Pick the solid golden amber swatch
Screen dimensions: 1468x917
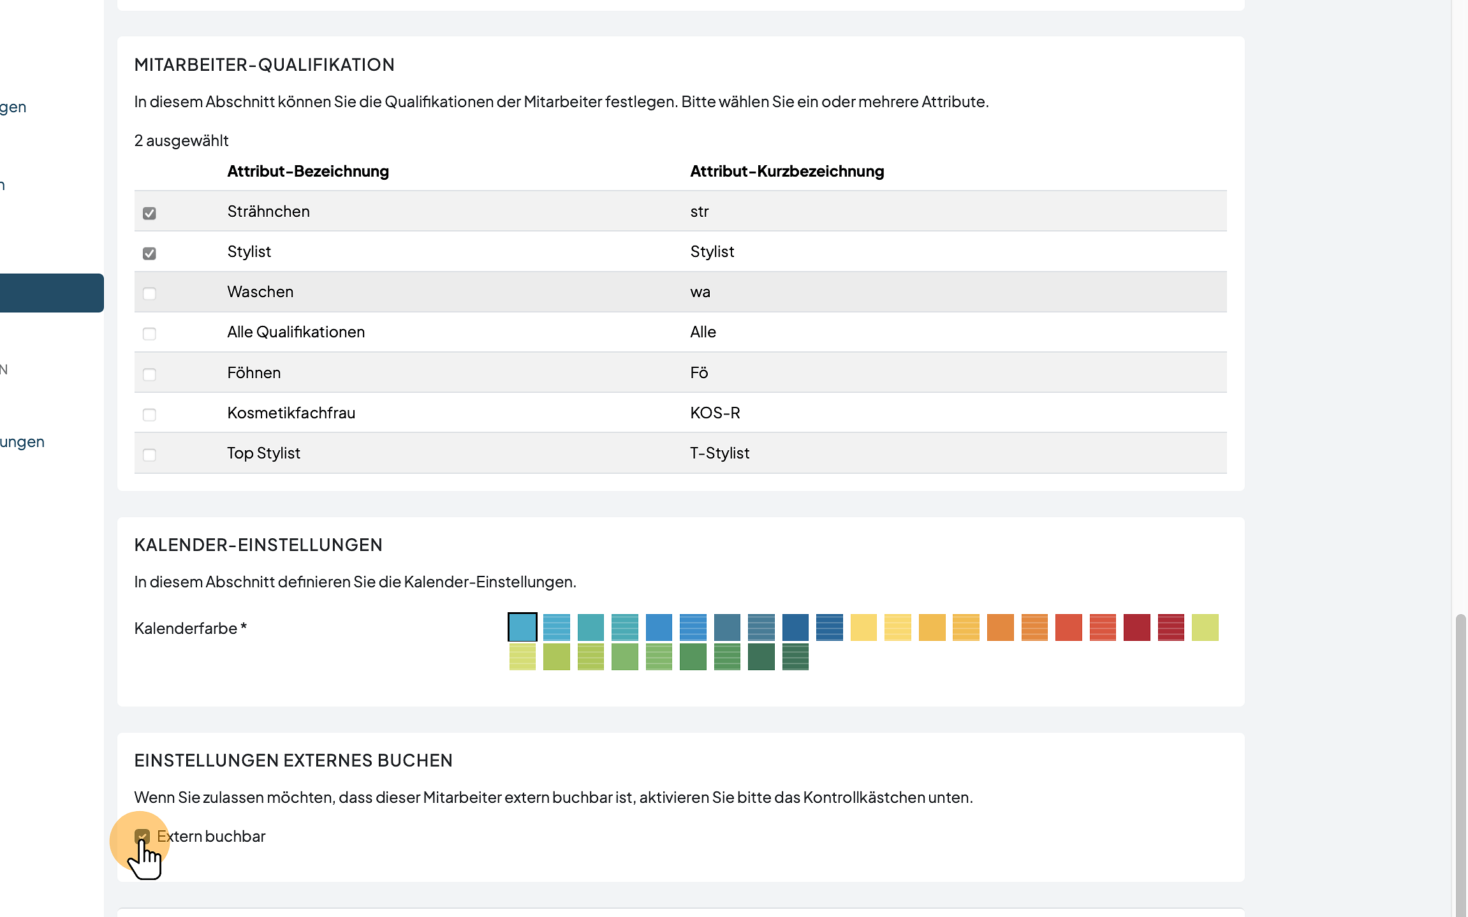[932, 627]
